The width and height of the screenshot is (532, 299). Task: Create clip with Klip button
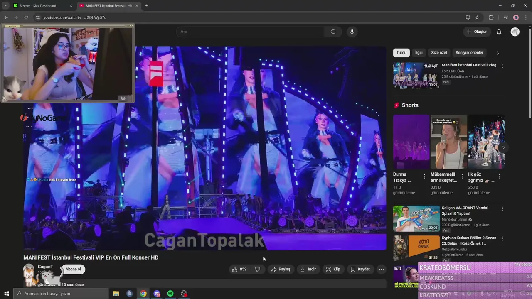333,269
